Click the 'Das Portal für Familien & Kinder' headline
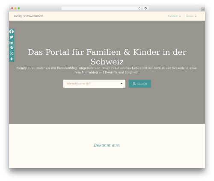Image resolution: width=214 pixels, height=181 pixels. click(x=107, y=56)
